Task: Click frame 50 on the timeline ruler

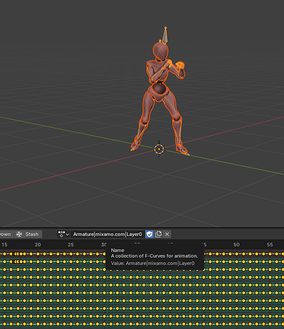Action: [x=237, y=245]
